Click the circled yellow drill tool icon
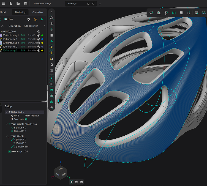The image size is (207, 186). coord(52,53)
